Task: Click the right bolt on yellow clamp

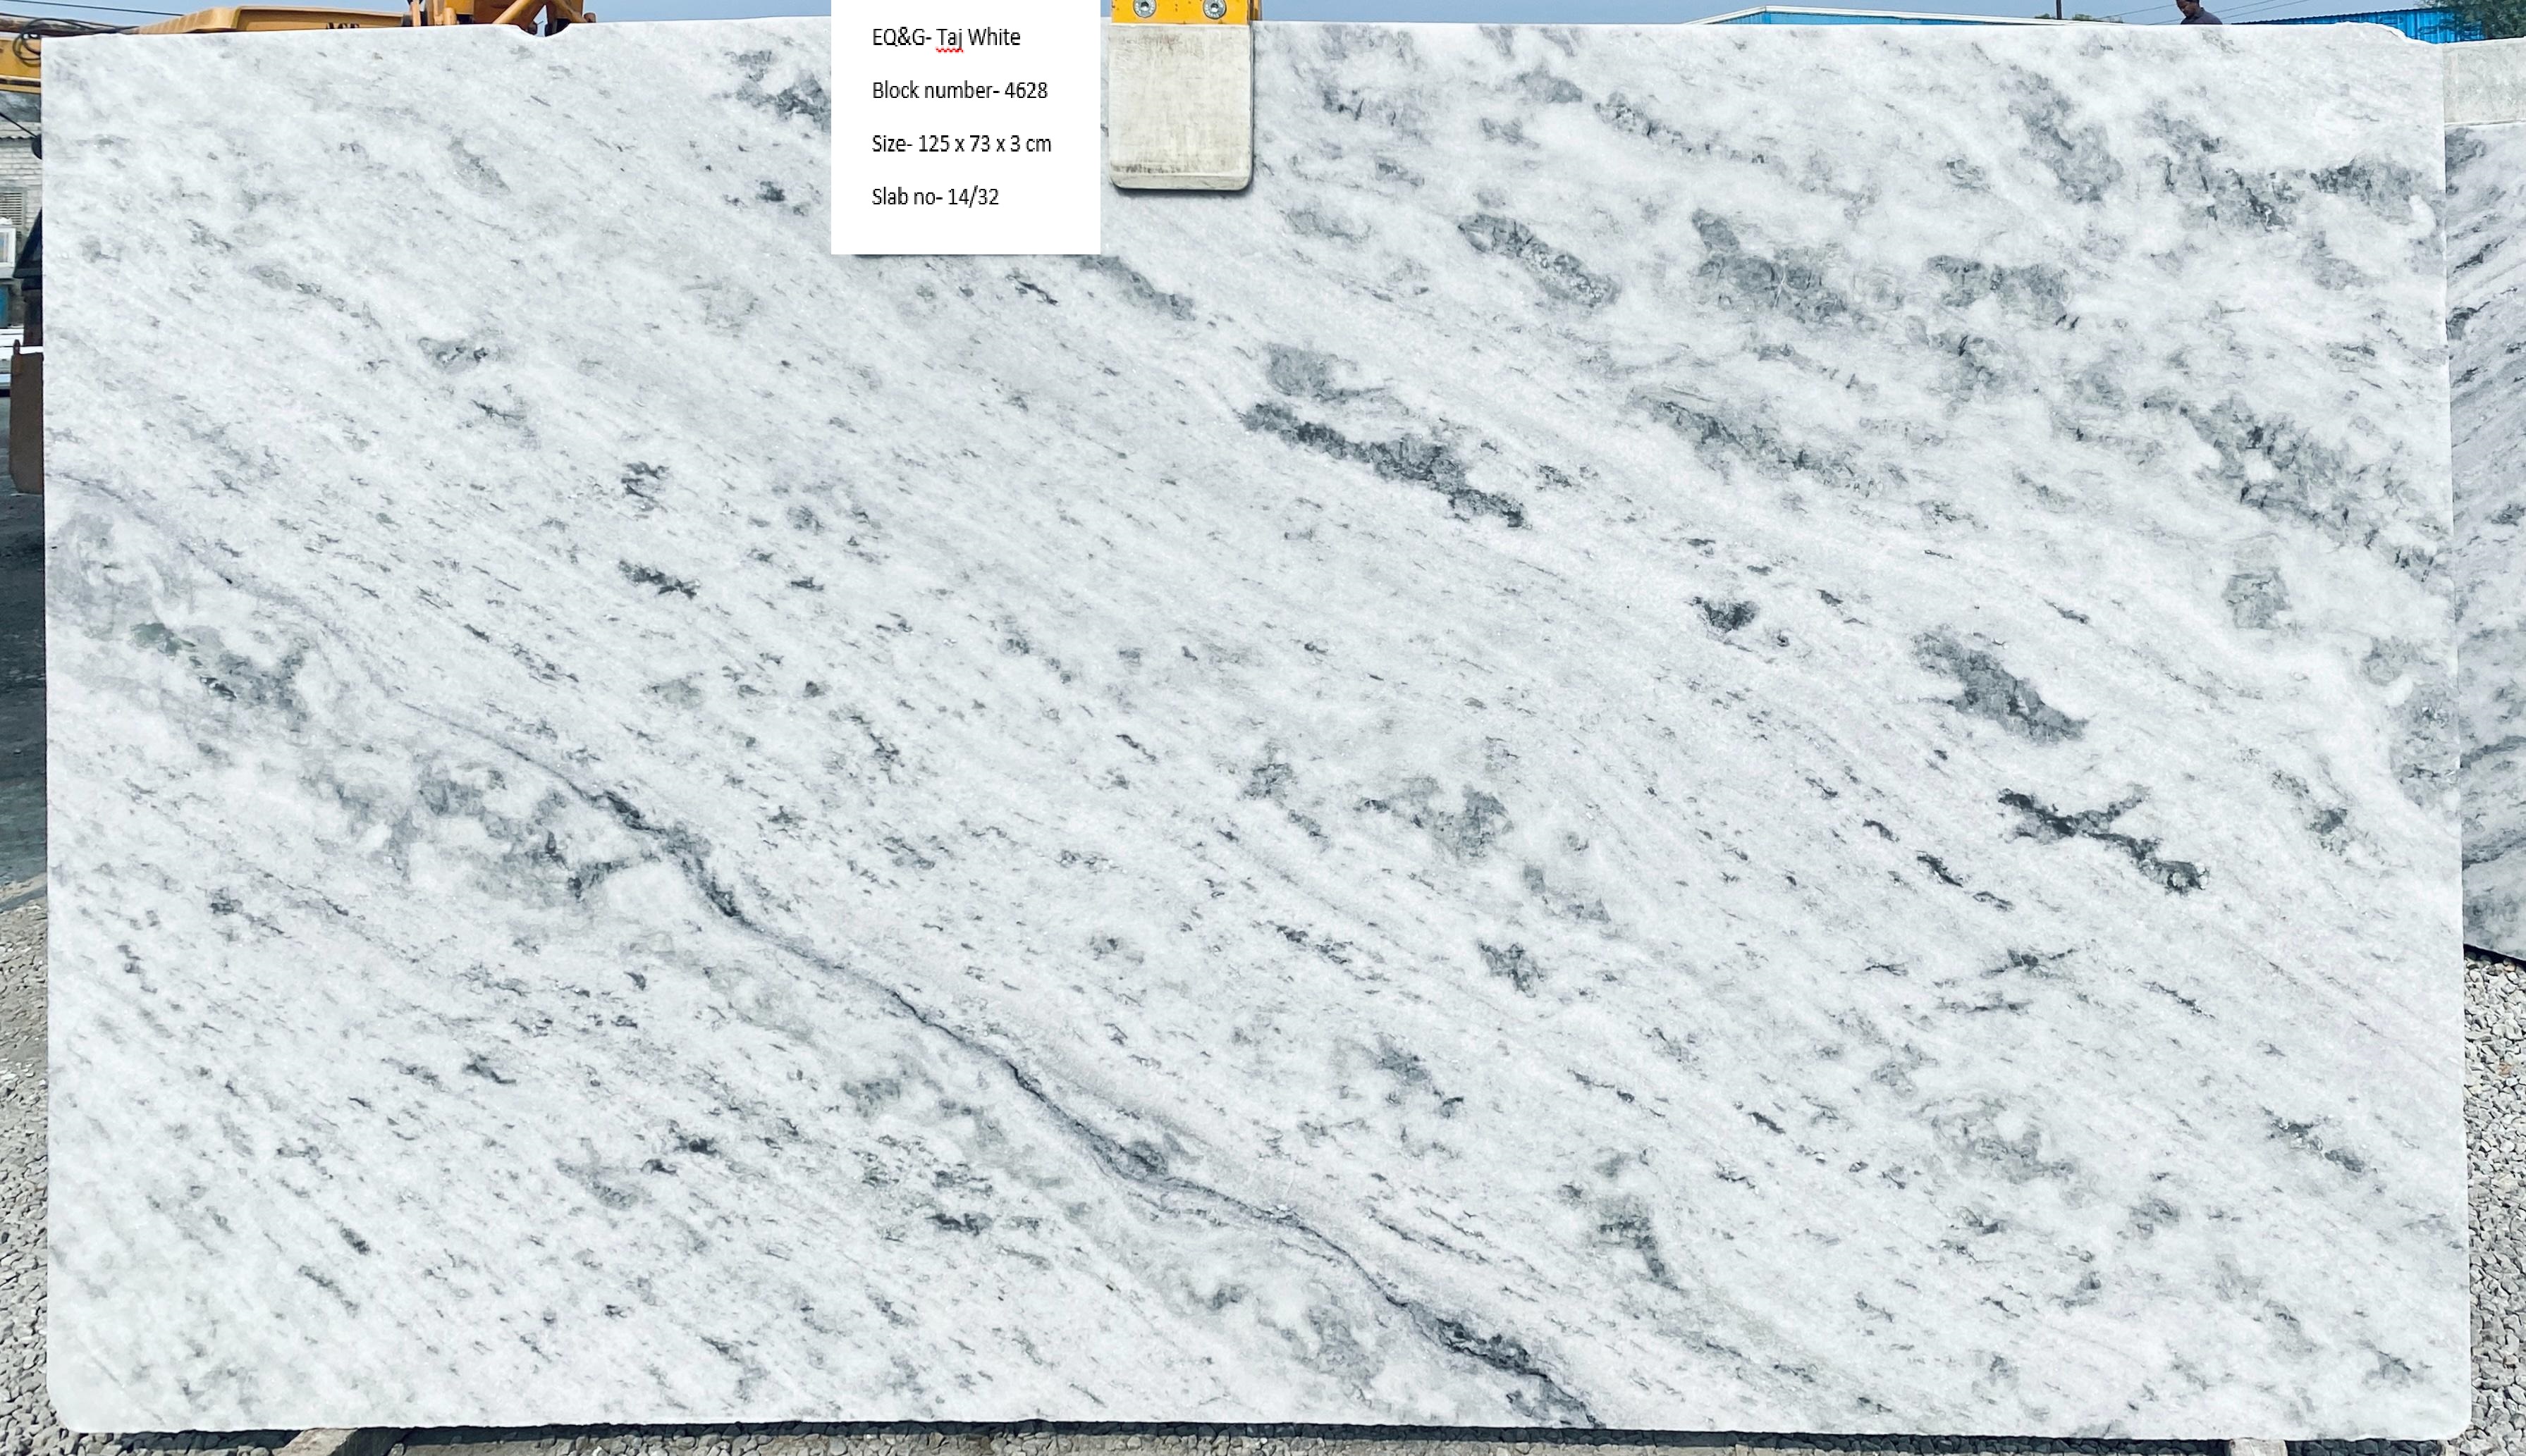Action: (x=1213, y=9)
